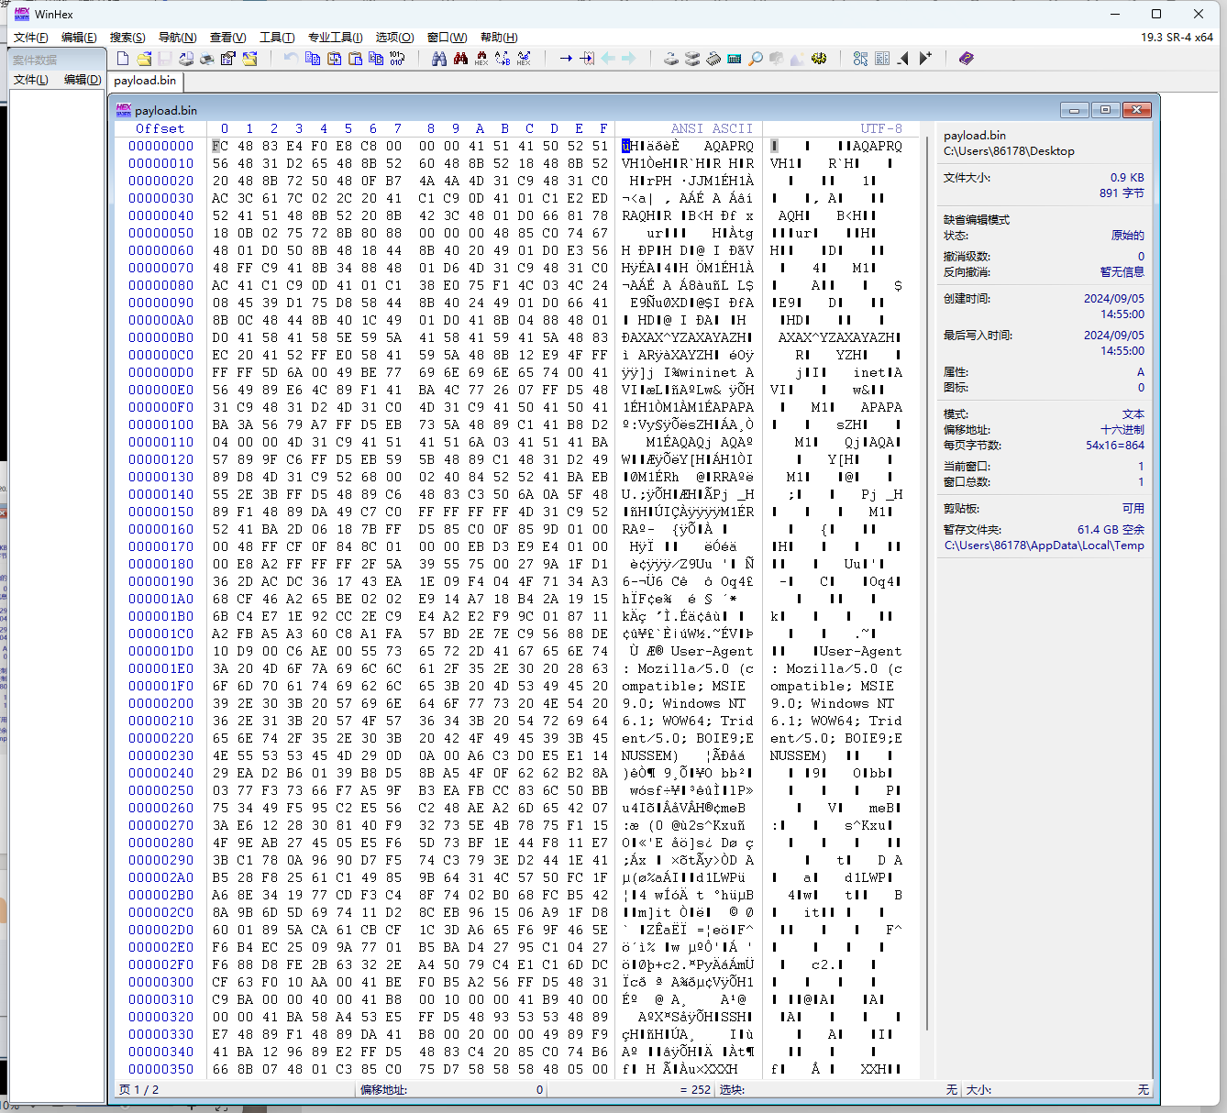Image resolution: width=1227 pixels, height=1113 pixels.
Task: Open Find Text with the blue binoculars icon
Action: [x=439, y=58]
